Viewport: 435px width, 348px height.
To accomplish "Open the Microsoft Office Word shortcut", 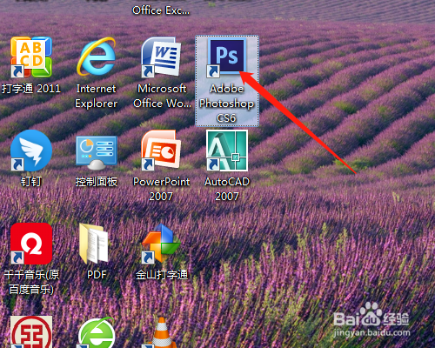I will point(161,57).
